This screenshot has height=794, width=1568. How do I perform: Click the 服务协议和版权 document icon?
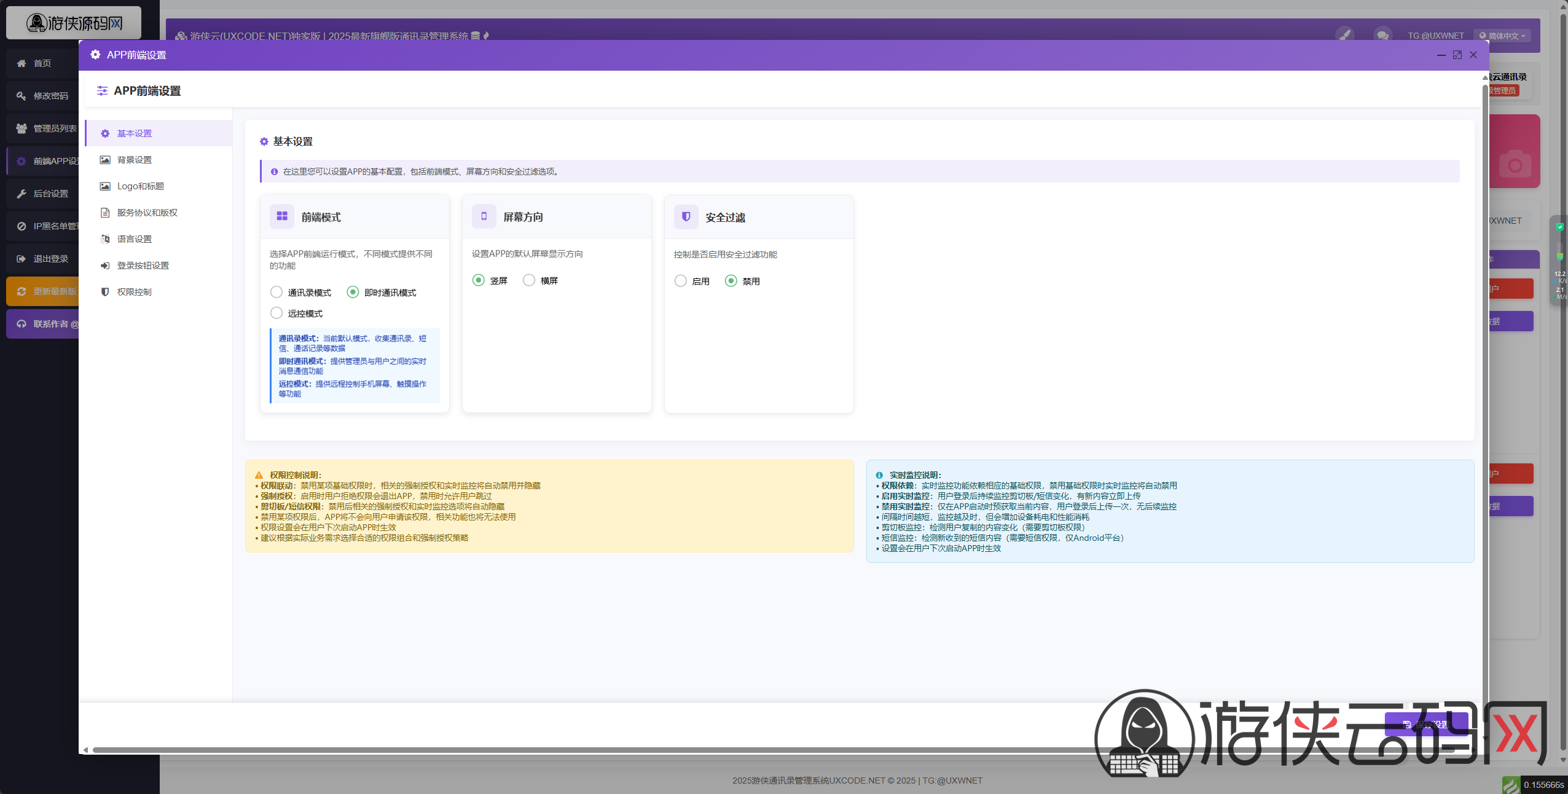click(105, 213)
